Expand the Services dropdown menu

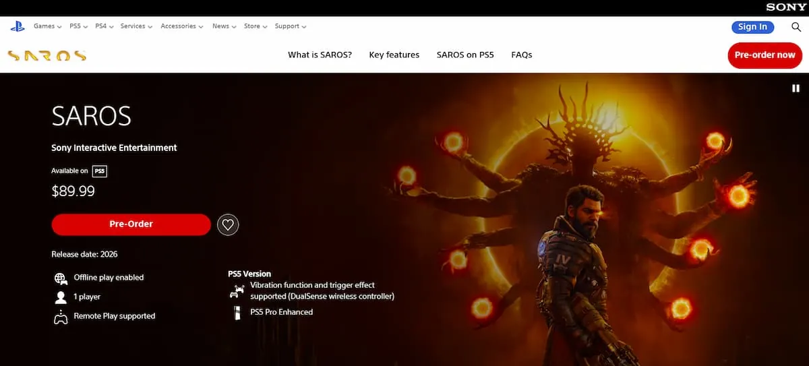click(x=136, y=26)
